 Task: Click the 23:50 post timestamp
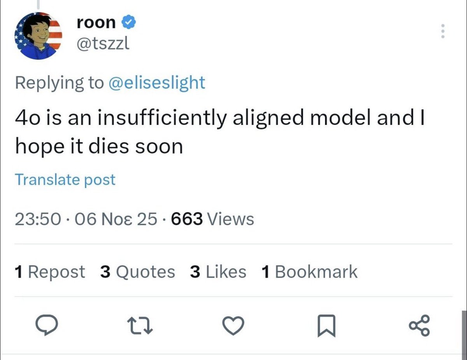[x=38, y=219]
